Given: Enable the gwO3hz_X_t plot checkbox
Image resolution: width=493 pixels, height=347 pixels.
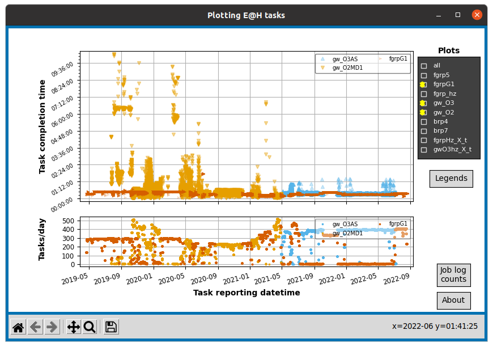Looking at the screenshot, I should click(424, 150).
